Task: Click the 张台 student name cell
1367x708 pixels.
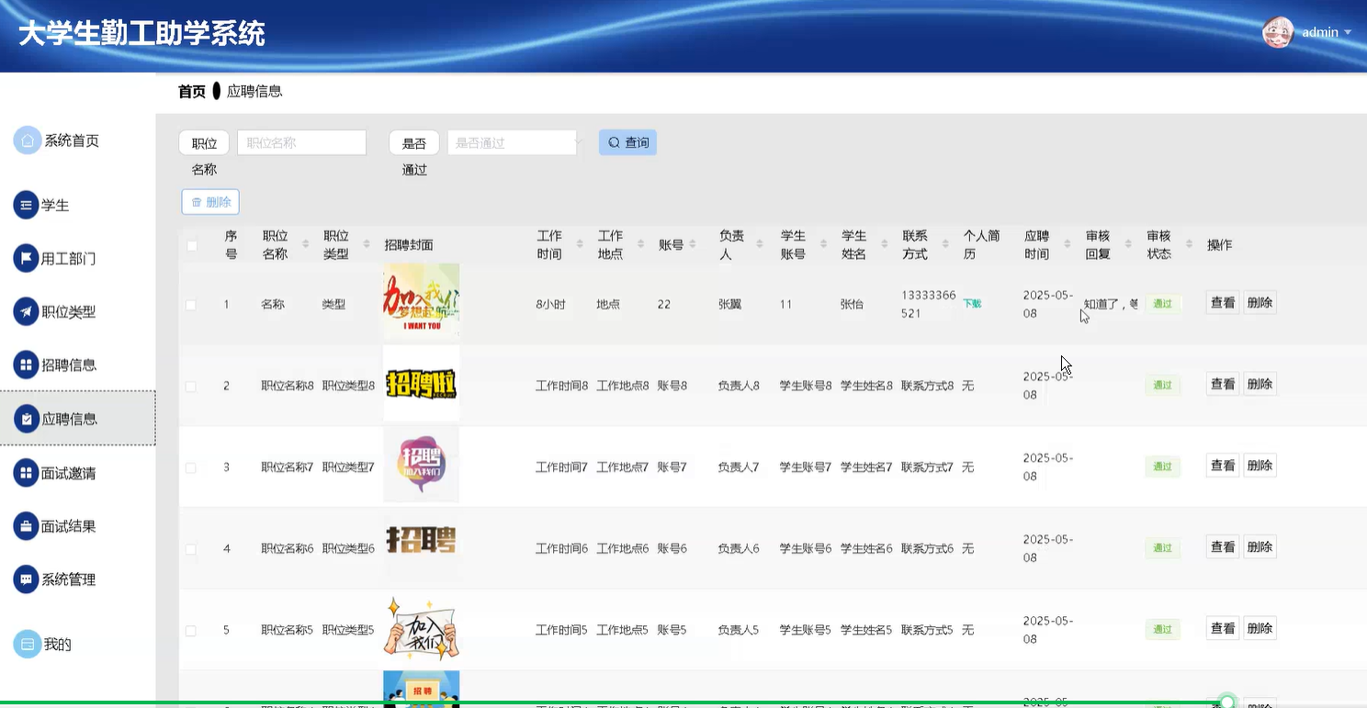Action: click(x=852, y=304)
